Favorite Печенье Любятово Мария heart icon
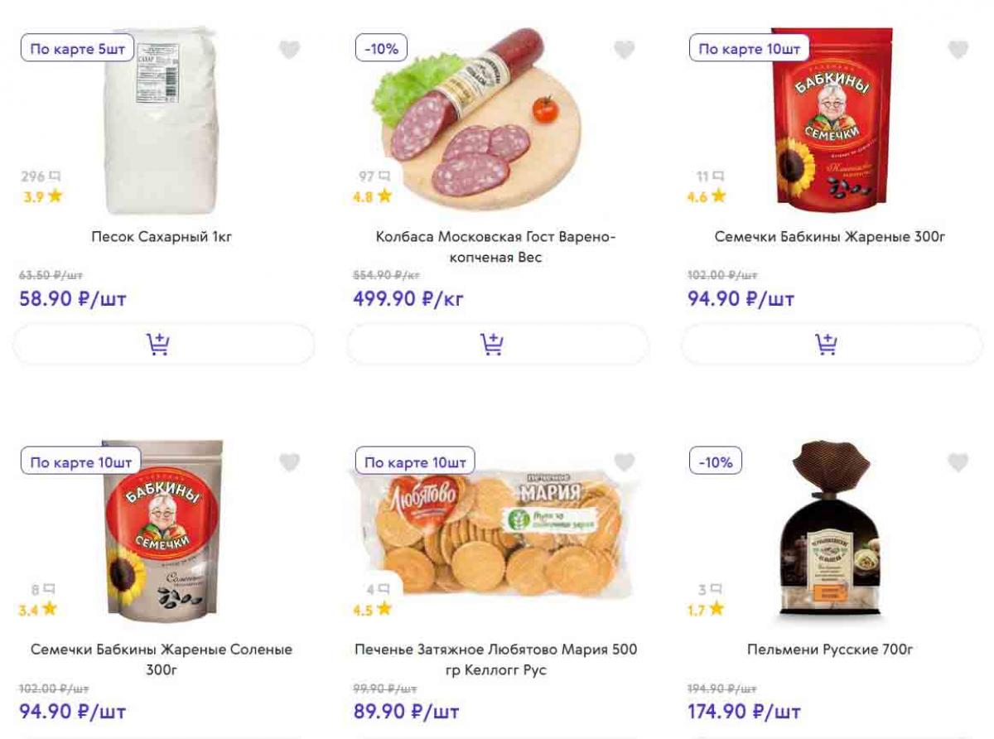This screenshot has height=739, width=994. (x=624, y=462)
